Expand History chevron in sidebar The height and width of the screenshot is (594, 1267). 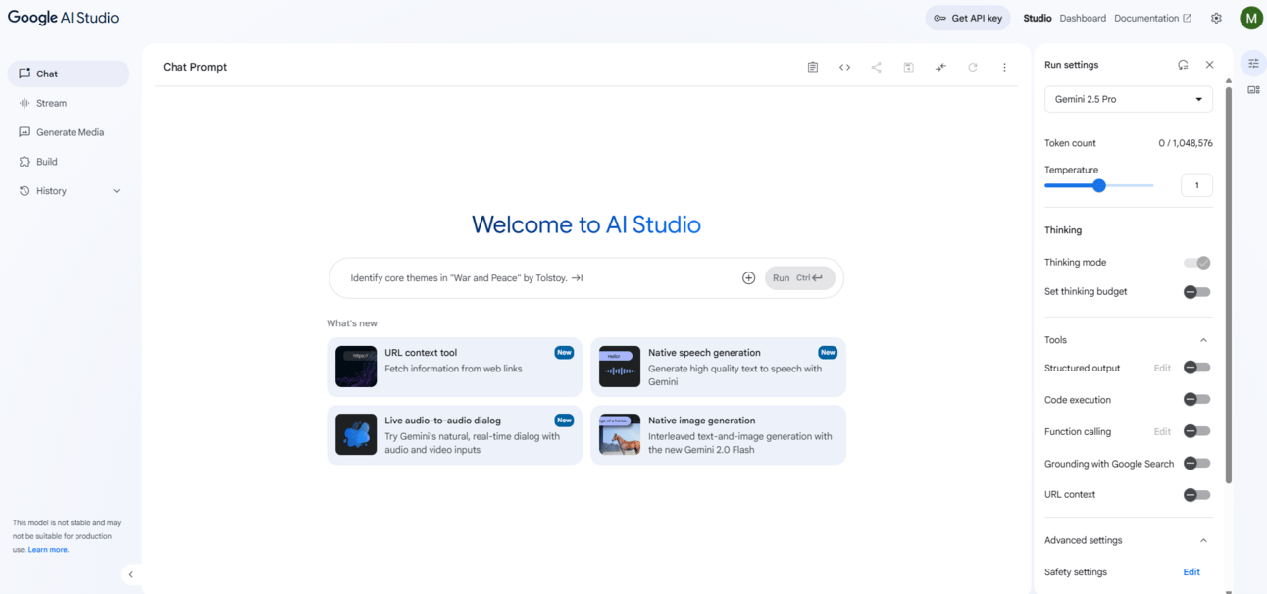(x=117, y=191)
